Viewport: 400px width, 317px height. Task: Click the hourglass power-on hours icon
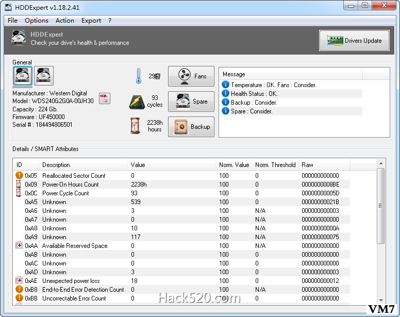click(135, 126)
